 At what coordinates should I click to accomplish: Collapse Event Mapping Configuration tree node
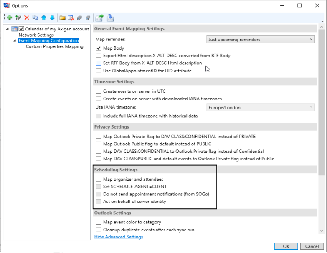(x=15, y=40)
